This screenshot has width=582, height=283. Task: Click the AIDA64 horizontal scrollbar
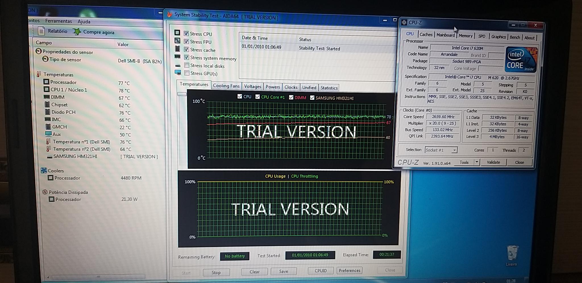tap(98, 276)
